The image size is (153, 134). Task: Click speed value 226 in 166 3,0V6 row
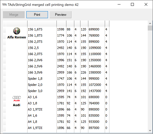(83, 72)
